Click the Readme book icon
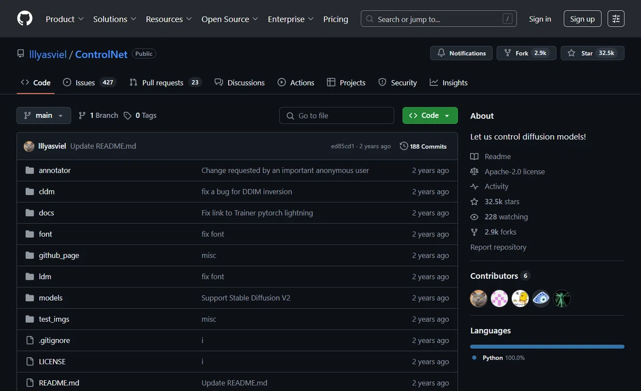Viewport: 641px width, 391px height. tap(474, 157)
